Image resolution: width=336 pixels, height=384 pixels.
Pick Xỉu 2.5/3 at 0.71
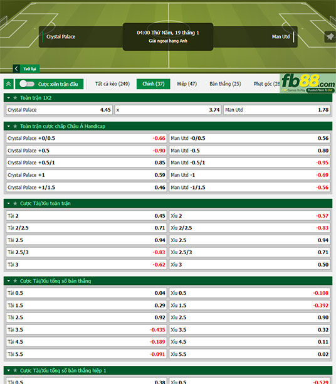tap(249, 252)
